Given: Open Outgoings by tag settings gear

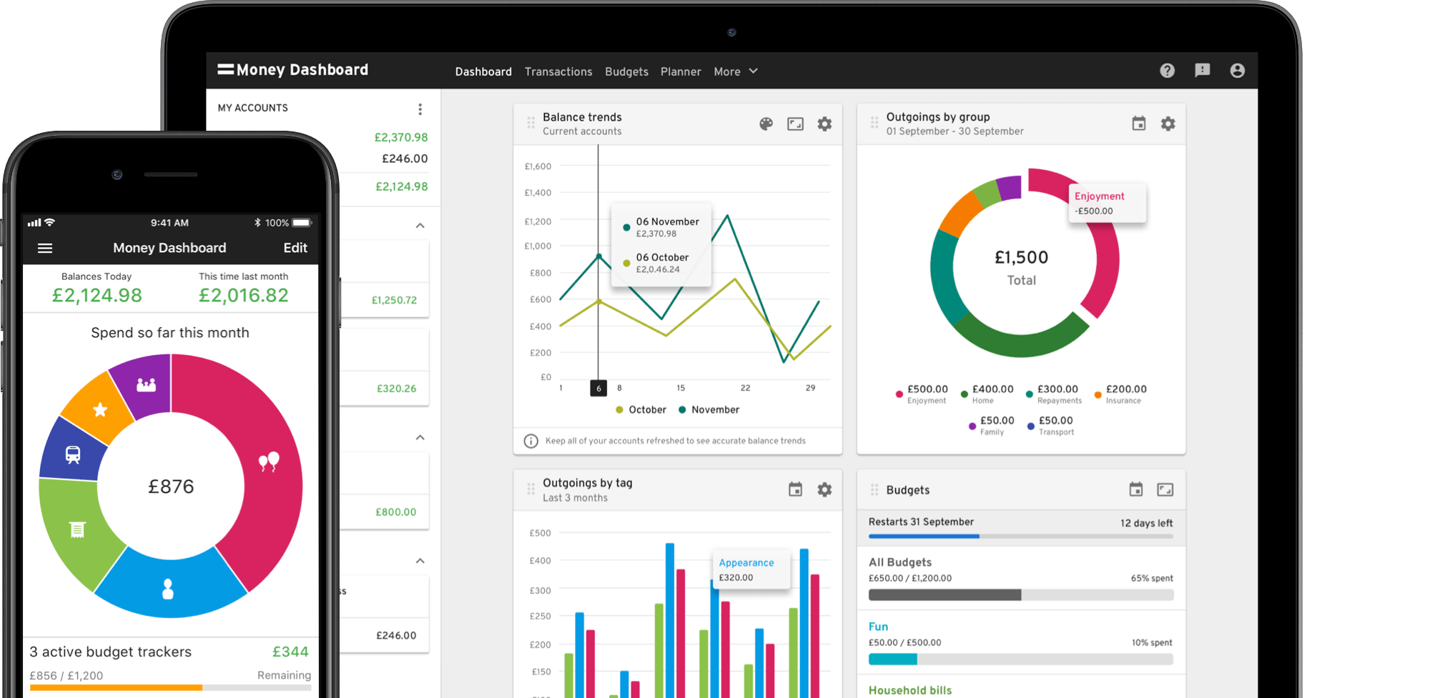Looking at the screenshot, I should (x=824, y=490).
